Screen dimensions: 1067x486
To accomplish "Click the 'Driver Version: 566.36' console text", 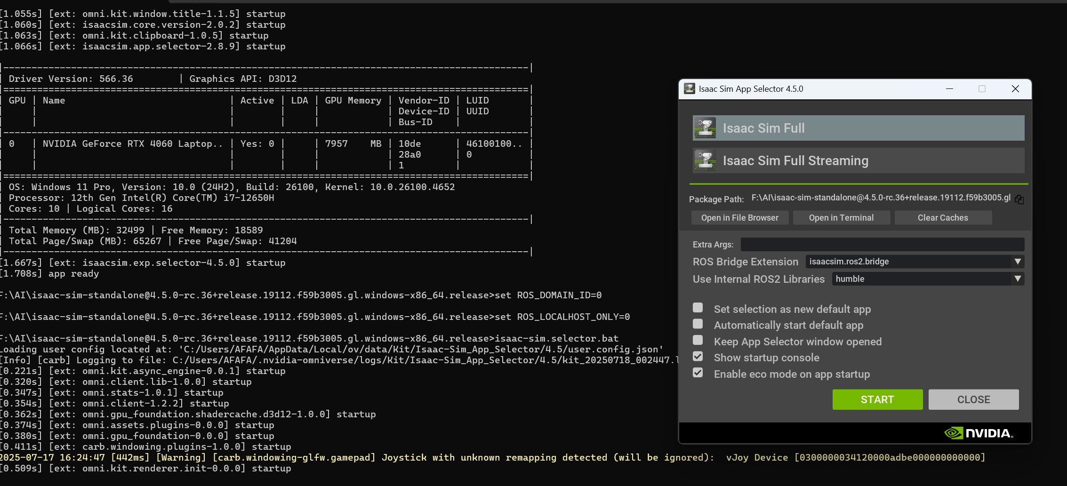I will (x=71, y=79).
